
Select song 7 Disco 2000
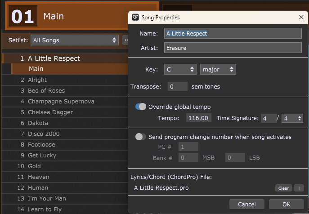(65, 134)
